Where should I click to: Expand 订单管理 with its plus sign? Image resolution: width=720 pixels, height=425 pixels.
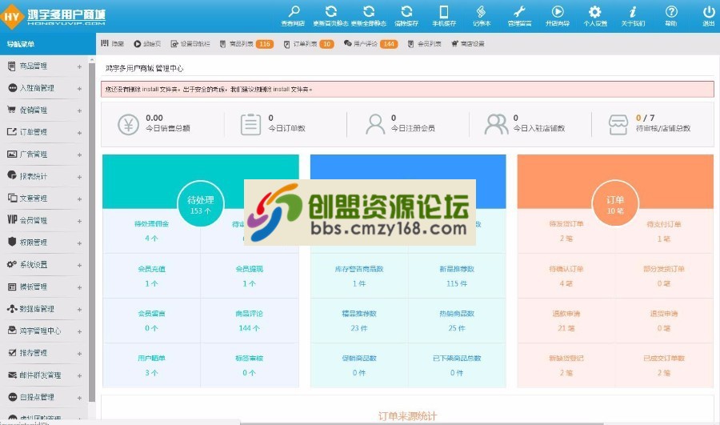tap(79, 133)
